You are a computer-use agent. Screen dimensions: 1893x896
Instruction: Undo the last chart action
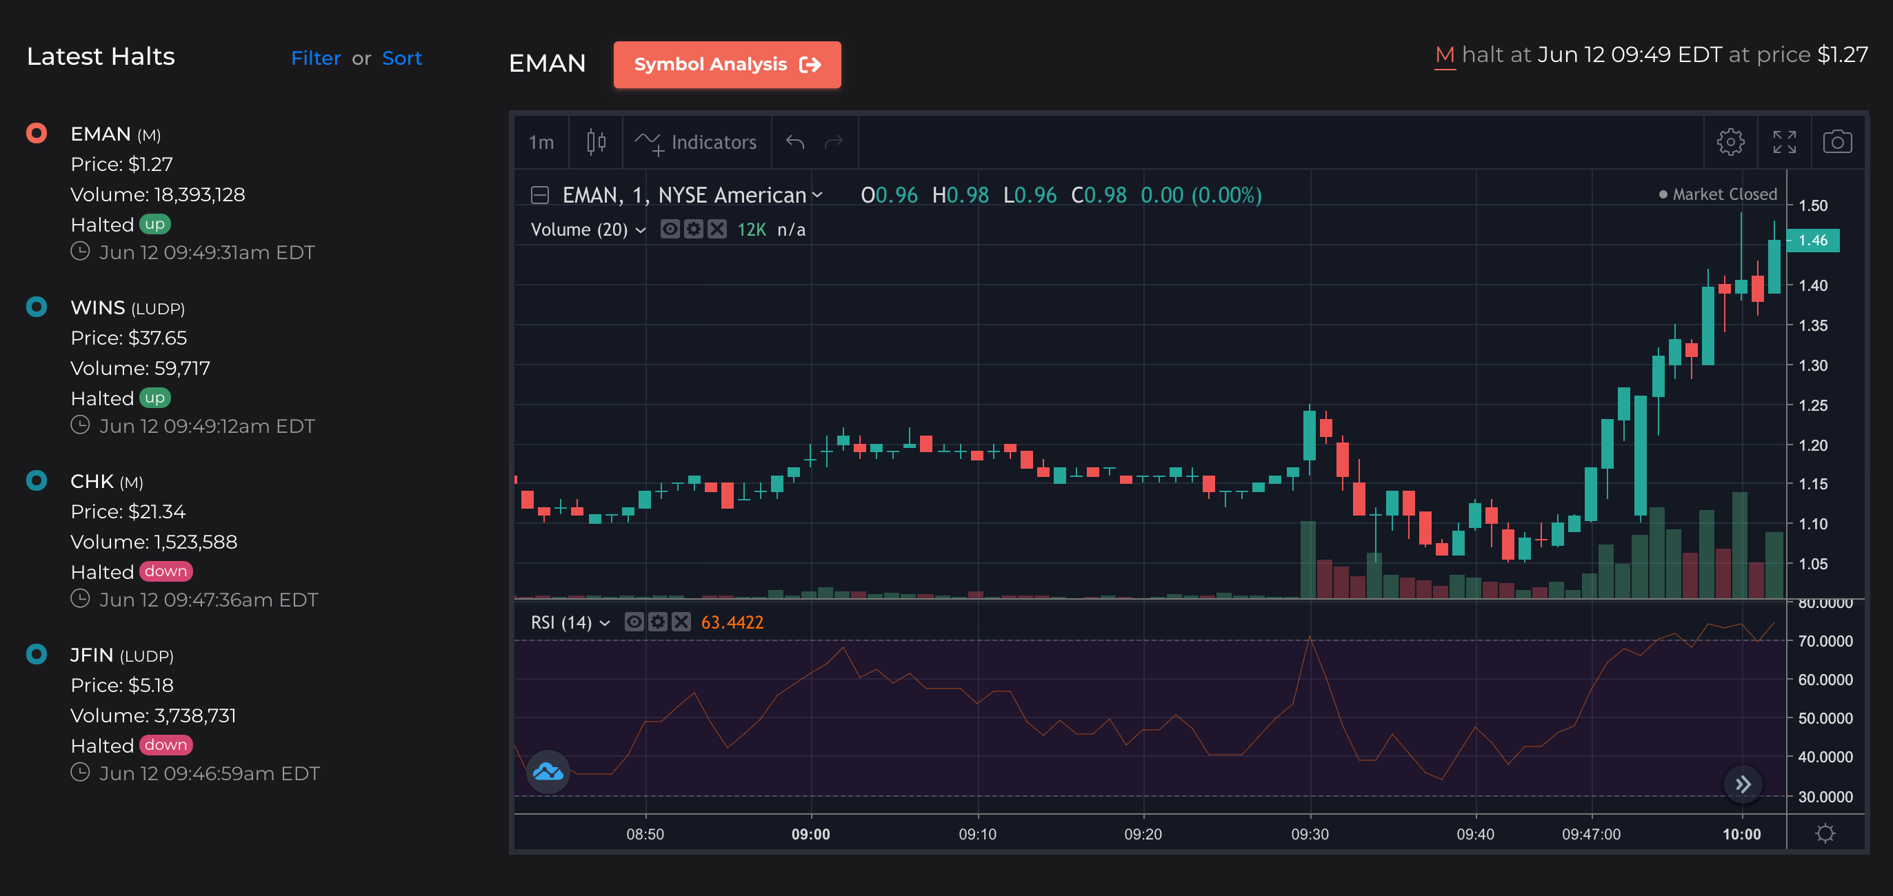[x=794, y=142]
